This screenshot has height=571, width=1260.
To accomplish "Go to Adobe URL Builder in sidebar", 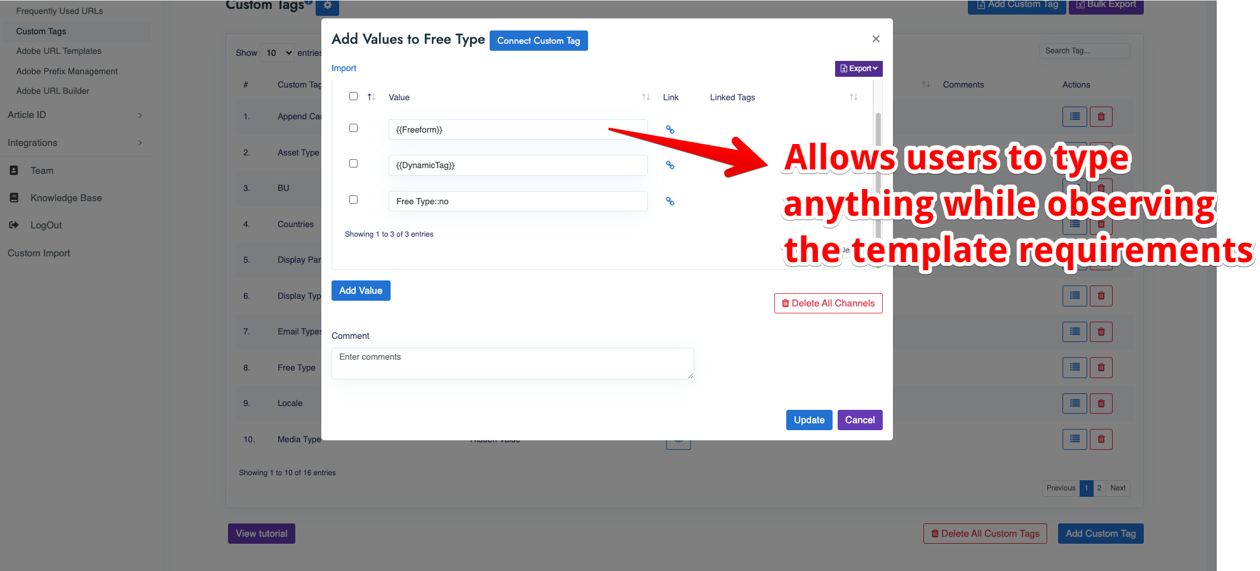I will [x=53, y=91].
